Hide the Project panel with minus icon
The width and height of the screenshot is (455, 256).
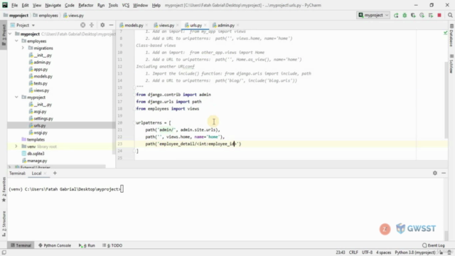[x=111, y=26]
